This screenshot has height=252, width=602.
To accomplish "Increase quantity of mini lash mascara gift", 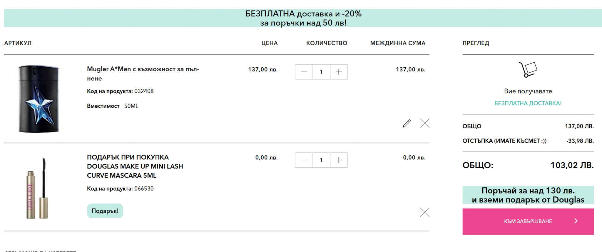I will click(x=339, y=160).
